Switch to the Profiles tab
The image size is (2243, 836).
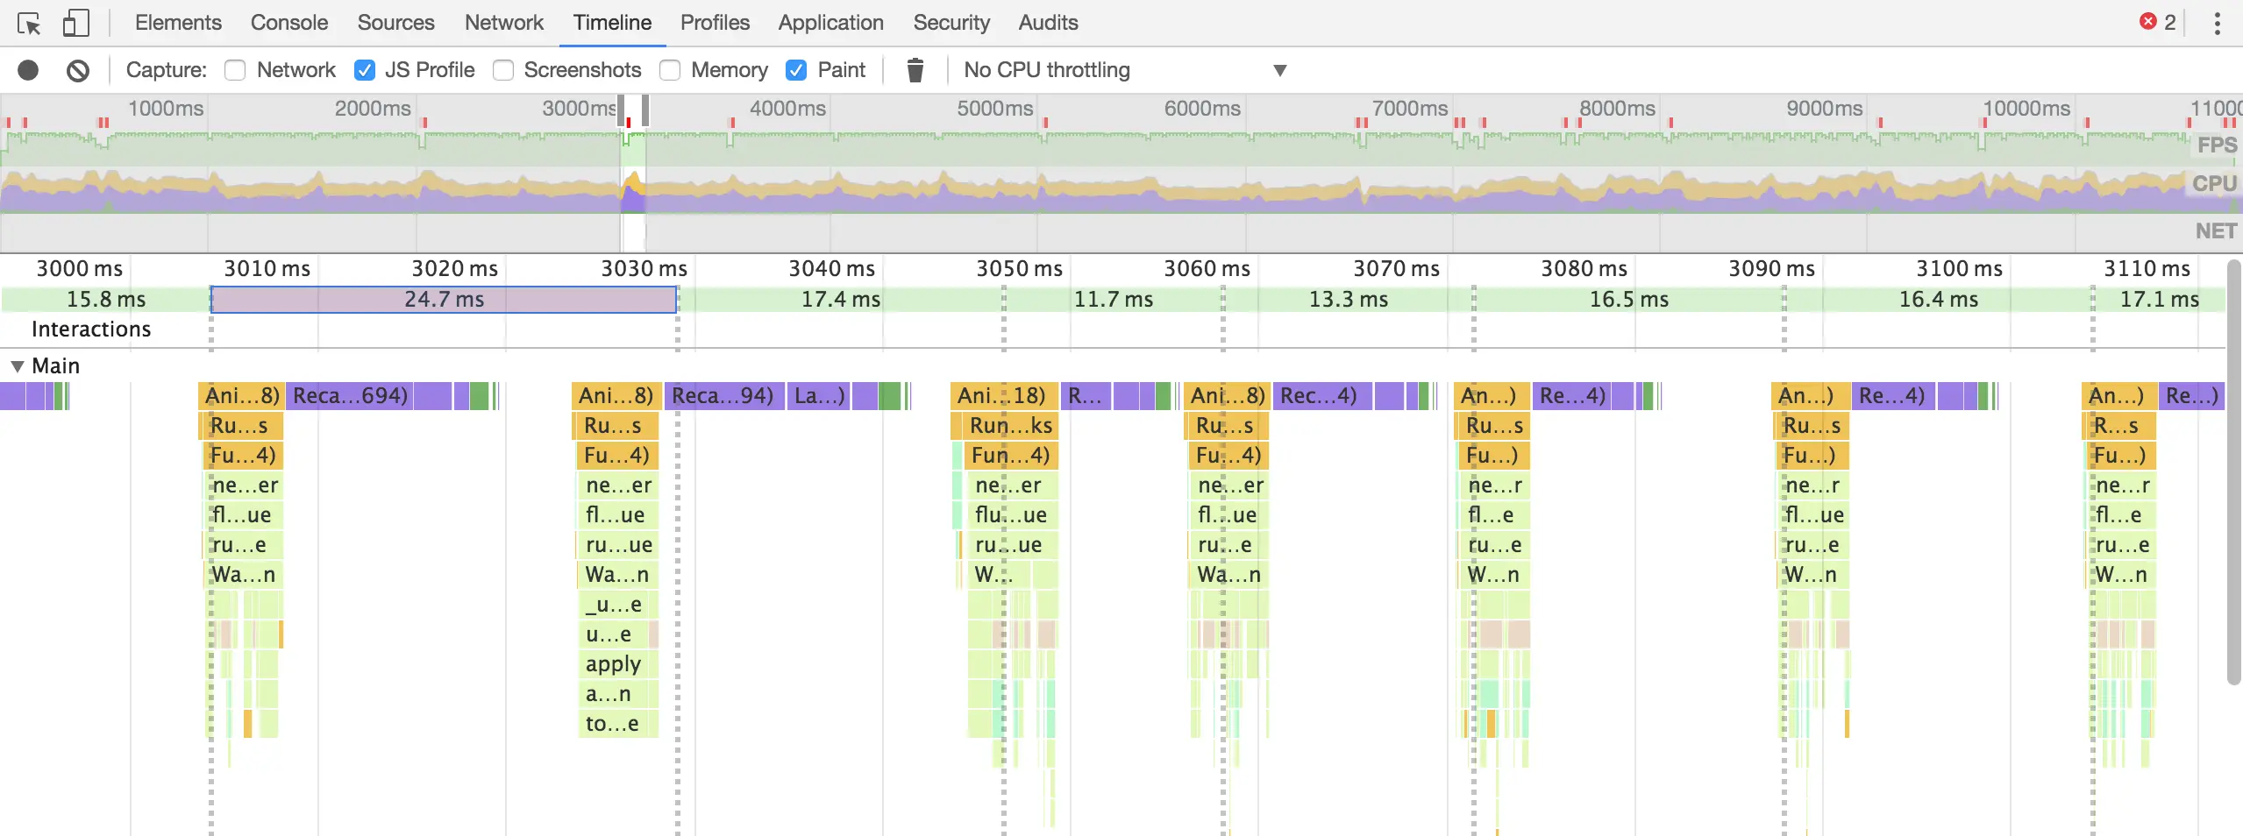pos(715,23)
